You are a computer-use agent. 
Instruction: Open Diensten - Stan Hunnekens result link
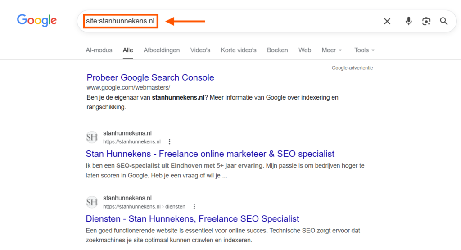pos(193,219)
